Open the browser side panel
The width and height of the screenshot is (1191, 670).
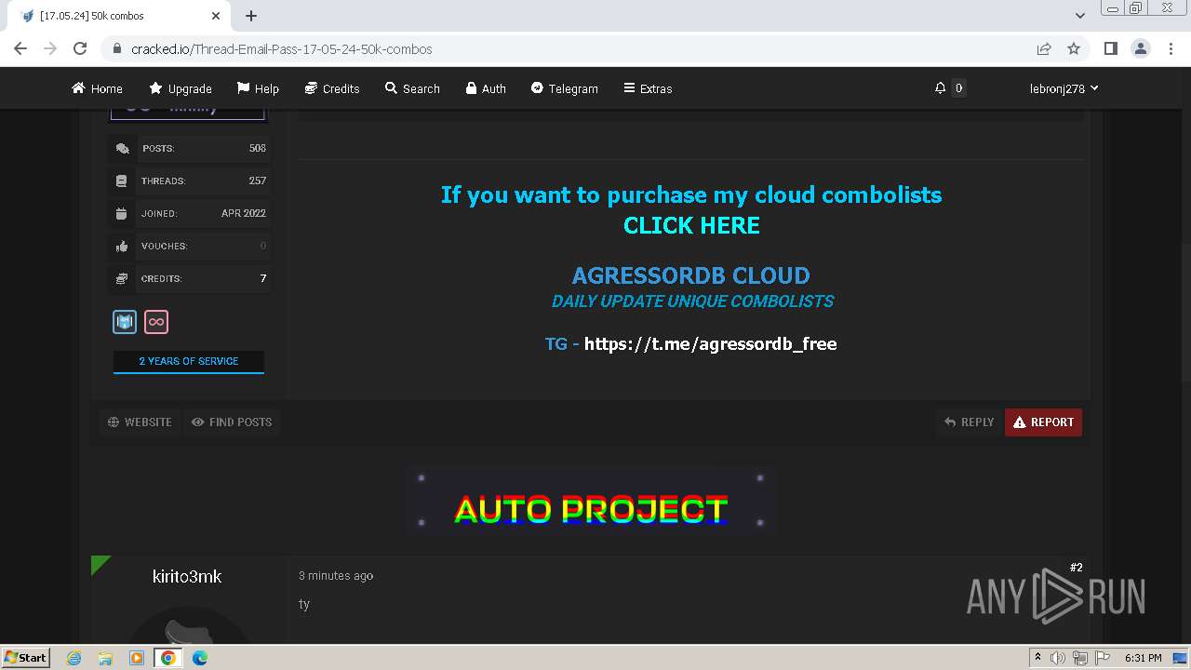click(x=1110, y=48)
